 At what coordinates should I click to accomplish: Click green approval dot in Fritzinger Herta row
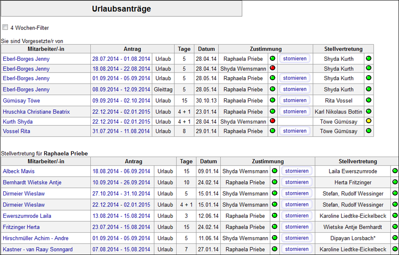(x=274, y=226)
